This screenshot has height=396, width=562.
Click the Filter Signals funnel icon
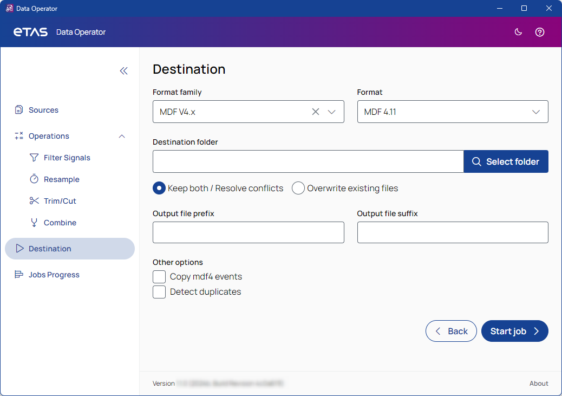[x=34, y=158]
